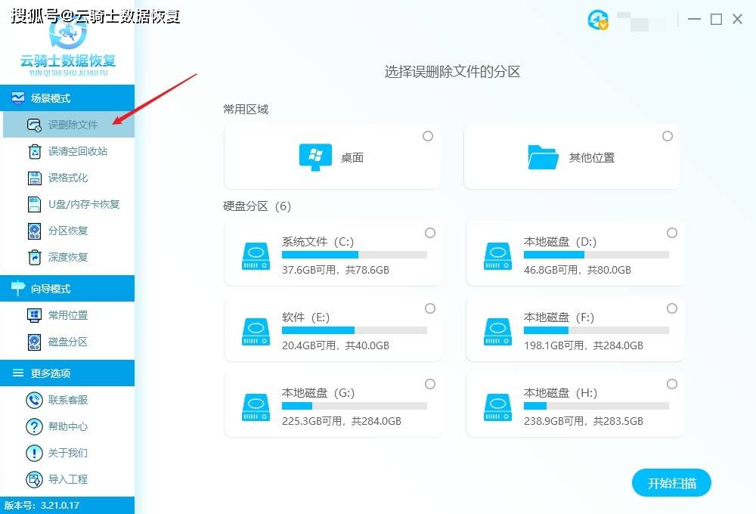Click the 关于我们 exclamation icon
Screen dimensions: 756x514
(x=34, y=454)
